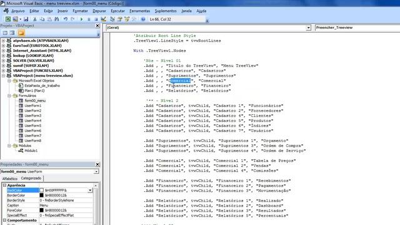Open the Arquivo menu
Image resolution: width=400 pixels, height=225 pixels.
(18, 11)
